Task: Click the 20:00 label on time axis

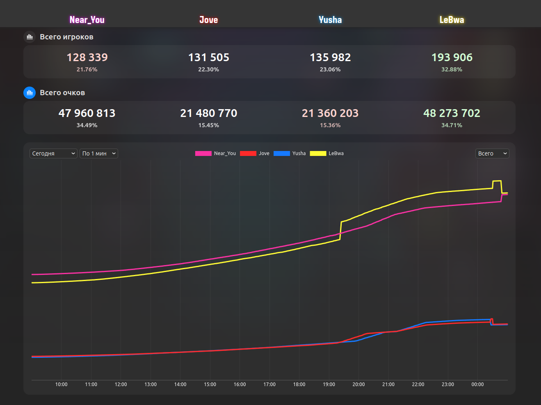Action: click(358, 384)
